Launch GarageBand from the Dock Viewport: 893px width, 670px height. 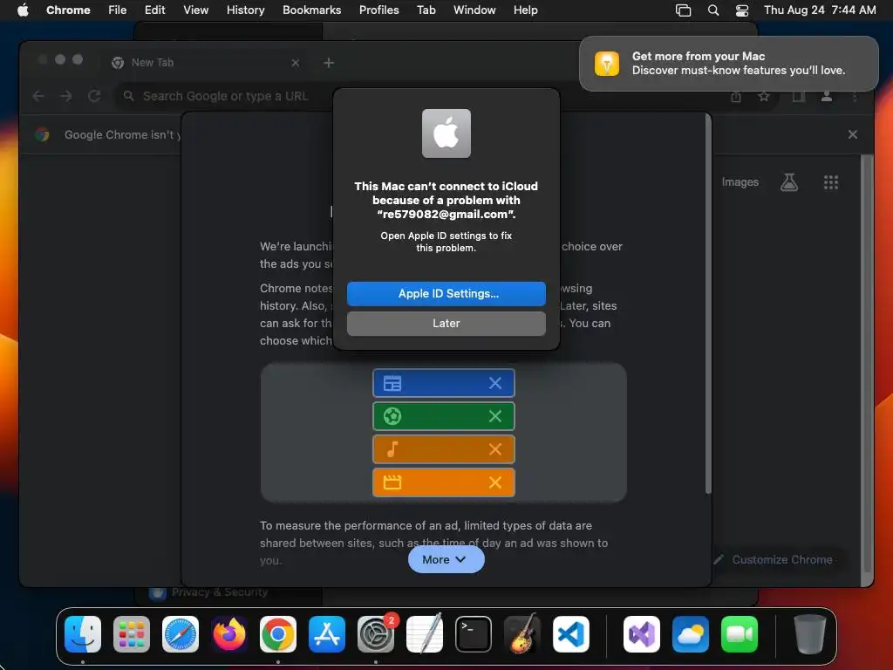click(x=522, y=634)
